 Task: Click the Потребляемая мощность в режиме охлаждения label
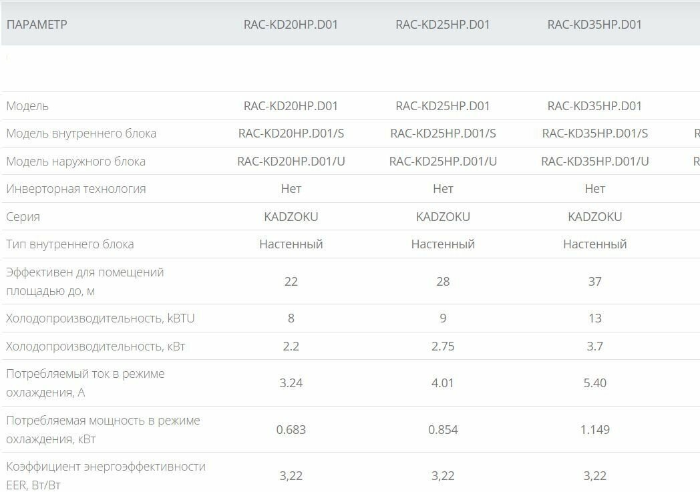[103, 429]
